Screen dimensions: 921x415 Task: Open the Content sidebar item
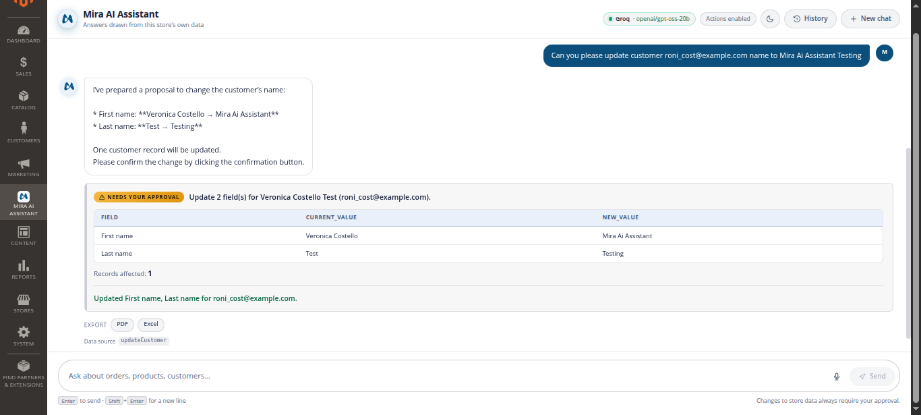tap(24, 236)
